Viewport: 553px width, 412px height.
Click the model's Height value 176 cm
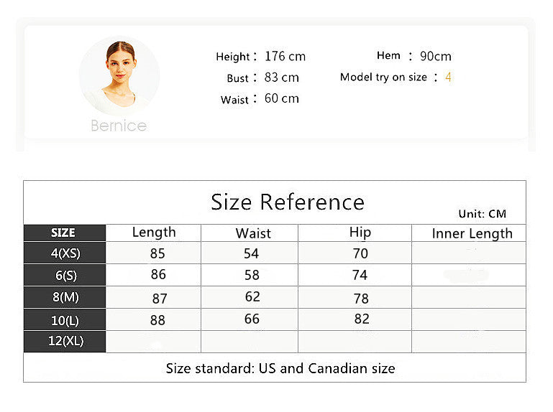tap(285, 56)
